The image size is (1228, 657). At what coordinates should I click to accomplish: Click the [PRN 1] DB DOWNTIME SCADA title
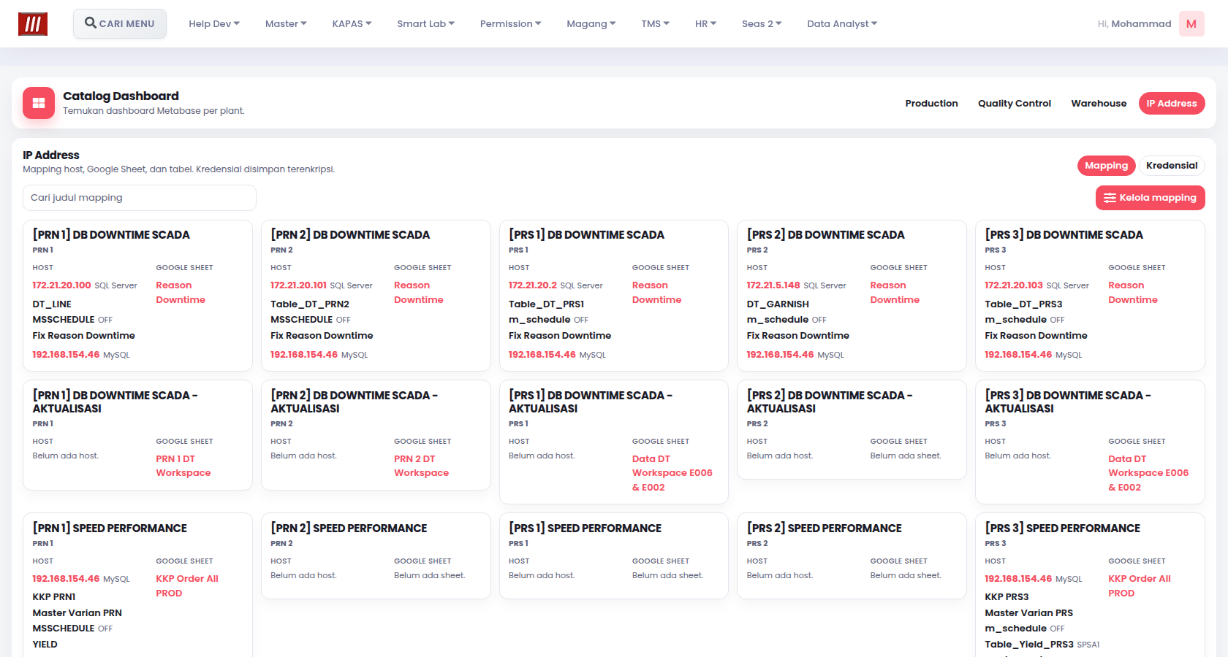[111, 235]
